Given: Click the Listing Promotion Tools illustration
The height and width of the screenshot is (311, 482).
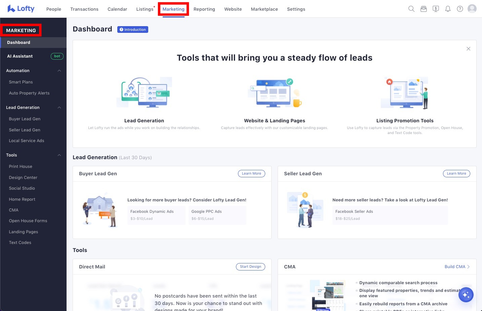Looking at the screenshot, I should pyautogui.click(x=405, y=93).
